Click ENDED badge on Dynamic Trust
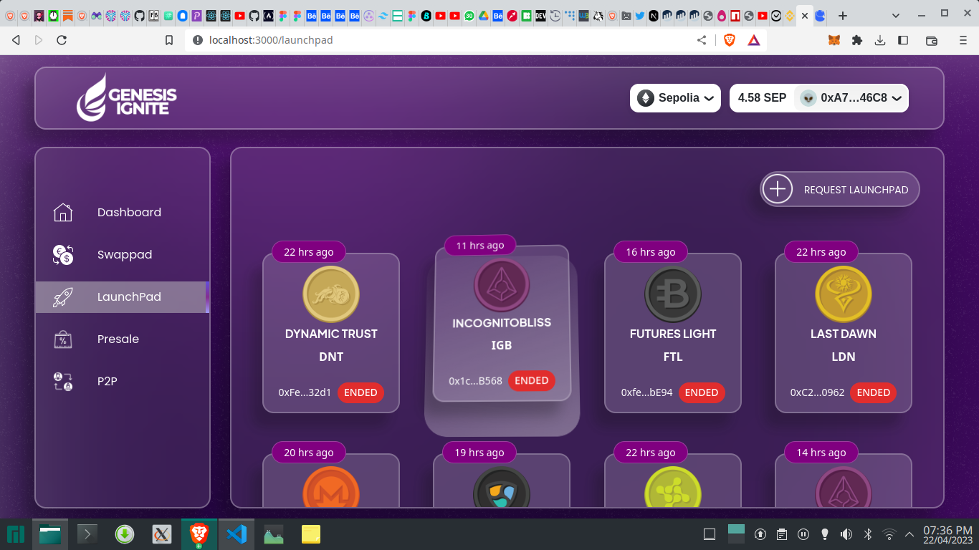Viewport: 979px width, 550px height. pyautogui.click(x=360, y=392)
